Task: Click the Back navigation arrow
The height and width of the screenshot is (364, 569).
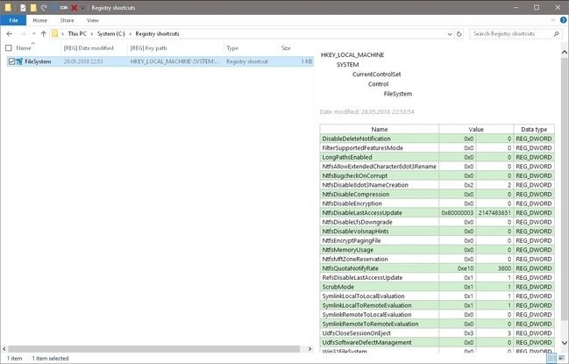Action: click(10, 34)
